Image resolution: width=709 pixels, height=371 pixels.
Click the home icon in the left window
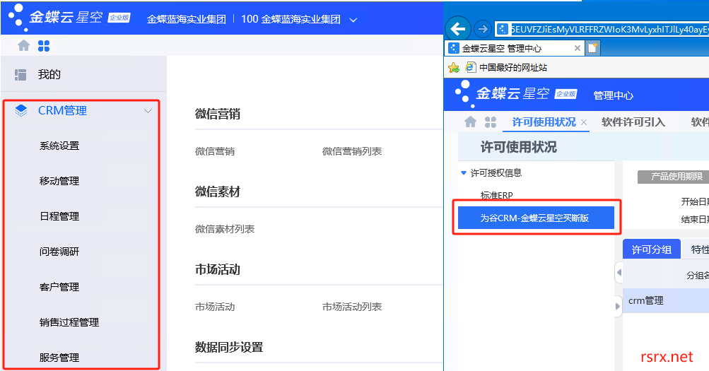click(23, 46)
